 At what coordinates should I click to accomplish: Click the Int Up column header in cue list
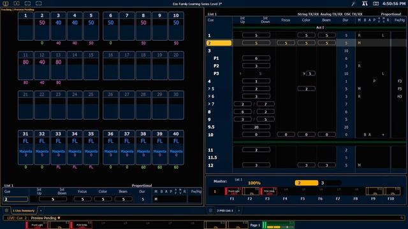[242, 20]
